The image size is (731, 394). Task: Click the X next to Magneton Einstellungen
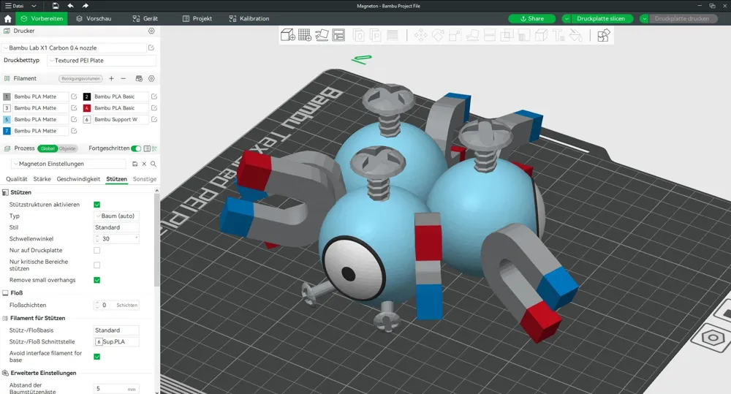tap(144, 164)
